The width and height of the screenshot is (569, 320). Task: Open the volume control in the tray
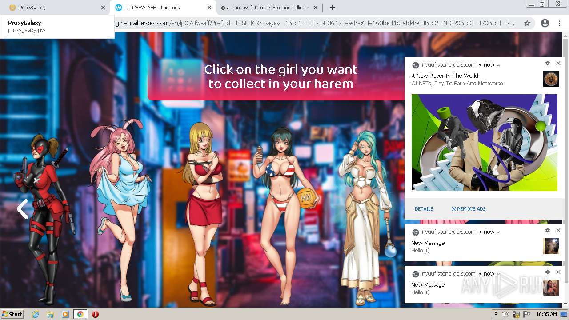(505, 314)
